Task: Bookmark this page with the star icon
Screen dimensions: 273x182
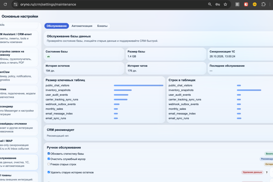Action: pyautogui.click(x=225, y=4)
